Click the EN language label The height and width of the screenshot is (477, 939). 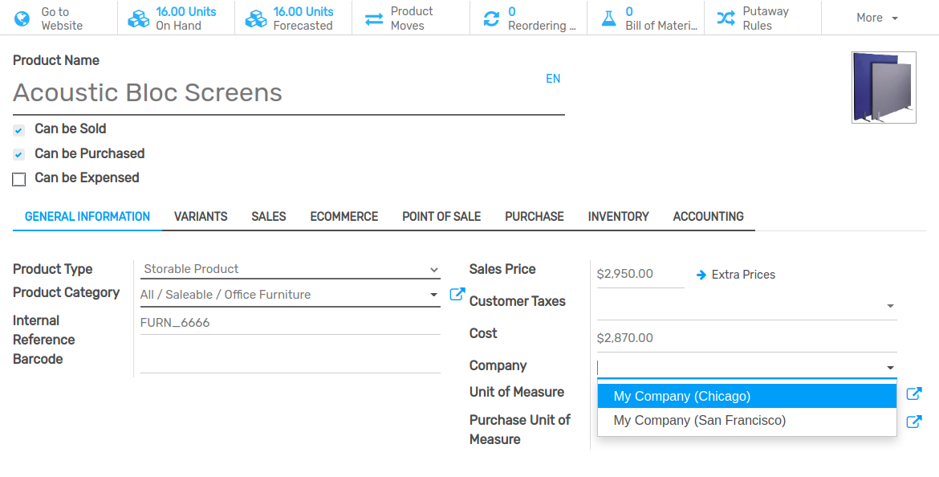553,79
